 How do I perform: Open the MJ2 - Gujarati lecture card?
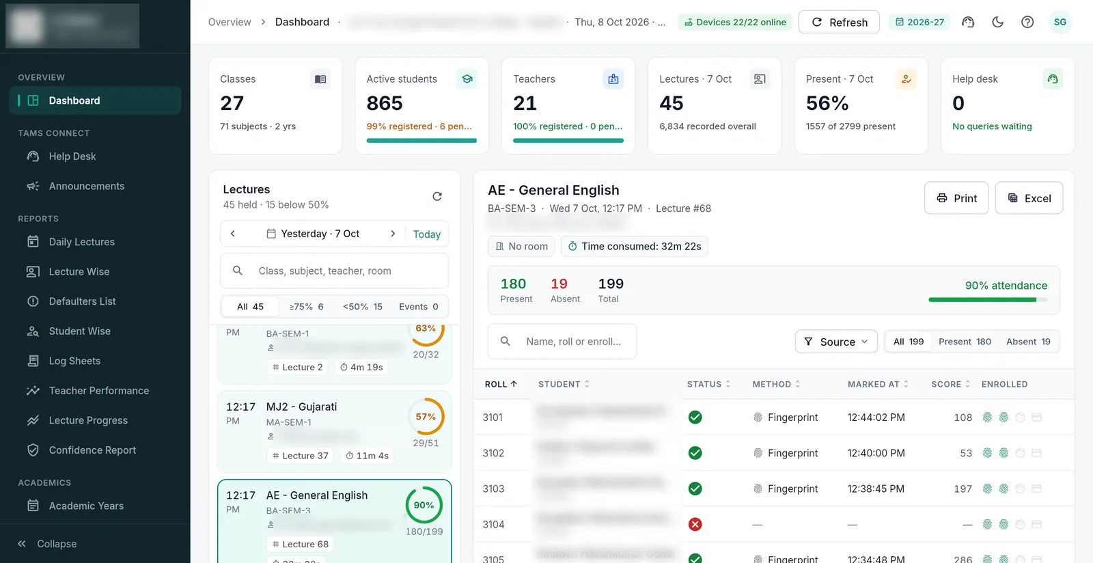click(335, 432)
